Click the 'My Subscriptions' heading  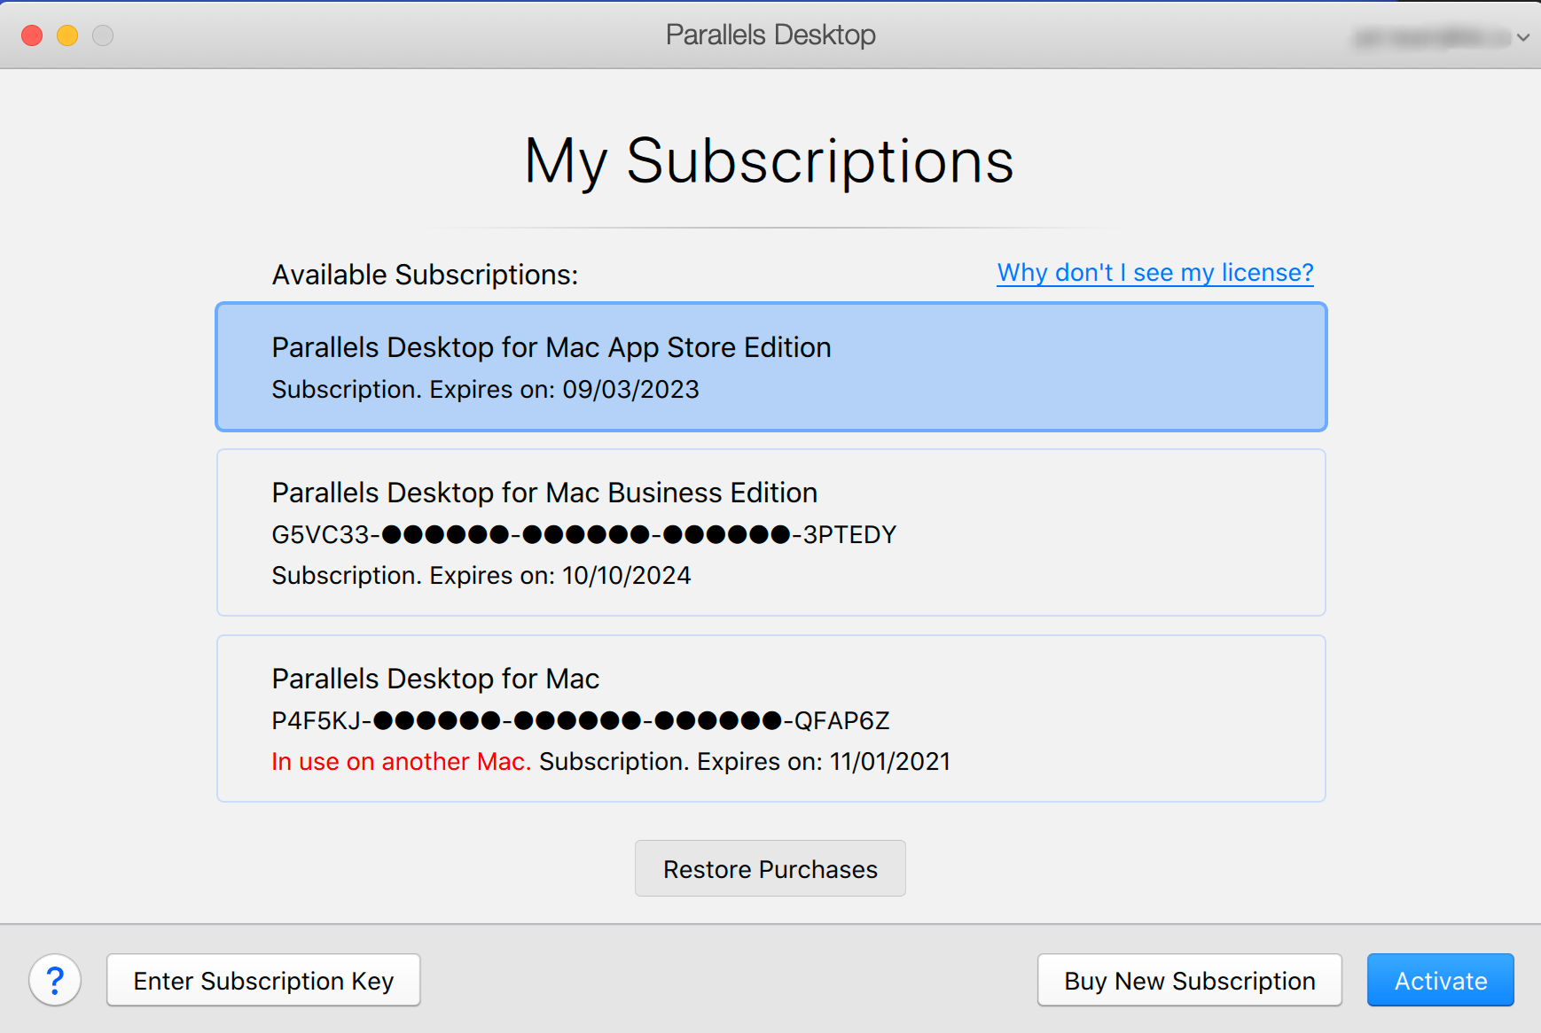tap(769, 162)
